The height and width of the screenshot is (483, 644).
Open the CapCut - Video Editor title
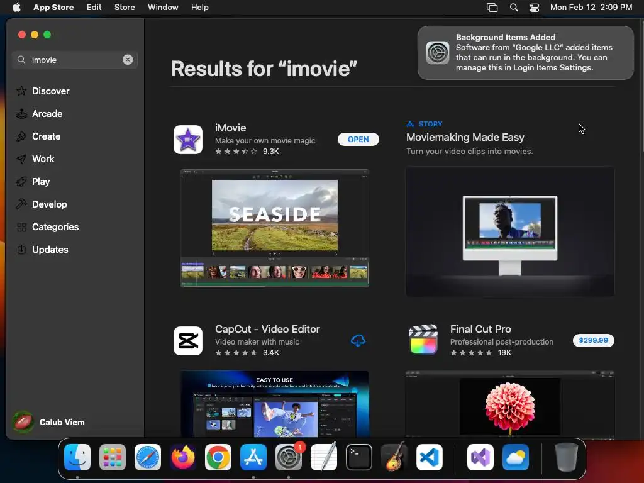267,329
